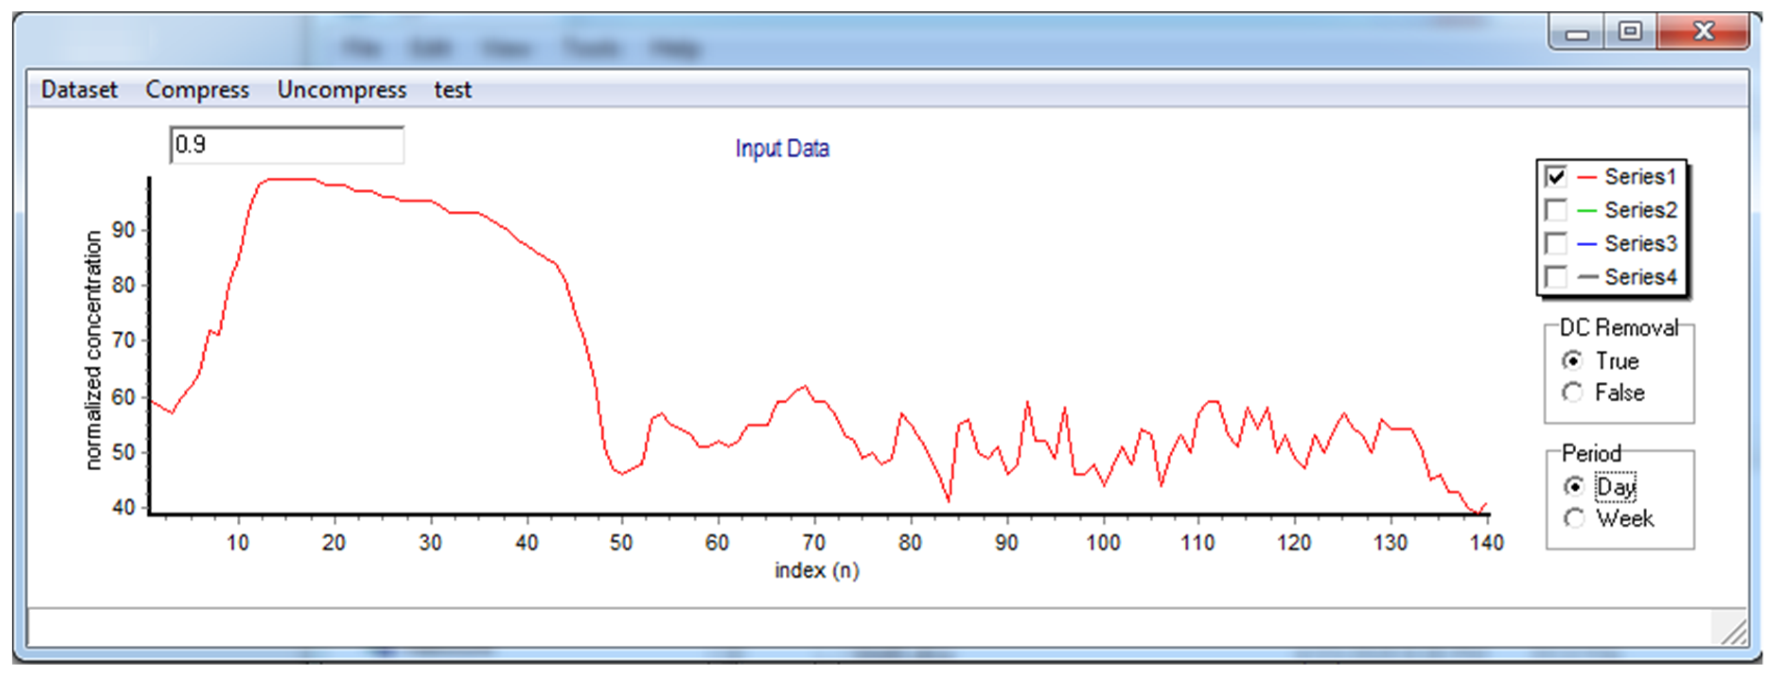Image resolution: width=1773 pixels, height=675 pixels.
Task: Click the green Series2 legend line
Action: coord(1587,210)
